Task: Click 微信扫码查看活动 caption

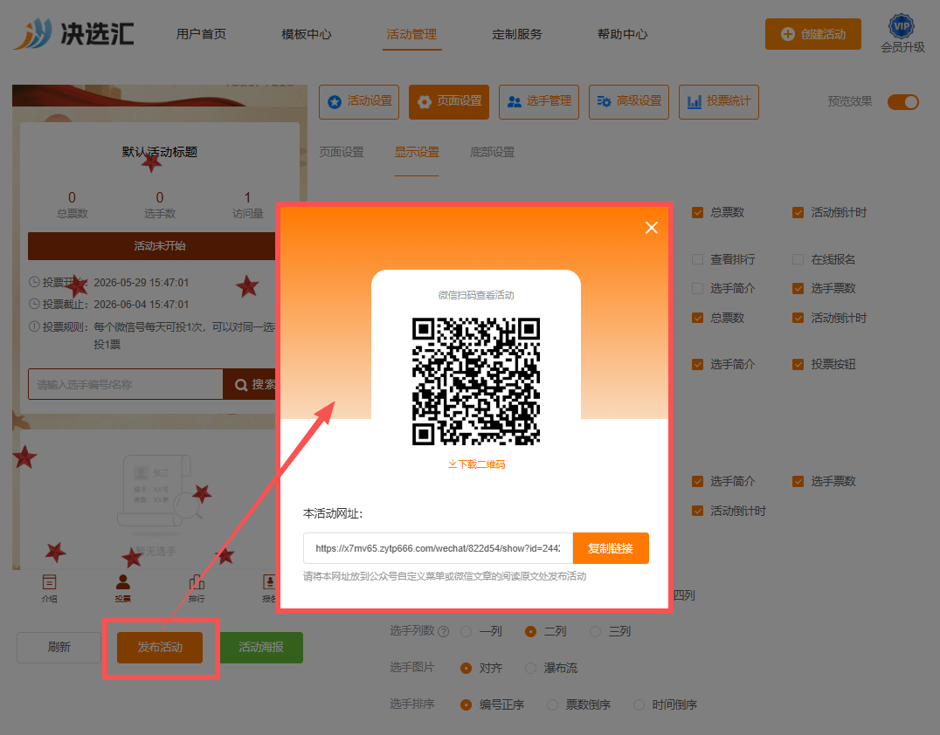Action: pos(476,295)
